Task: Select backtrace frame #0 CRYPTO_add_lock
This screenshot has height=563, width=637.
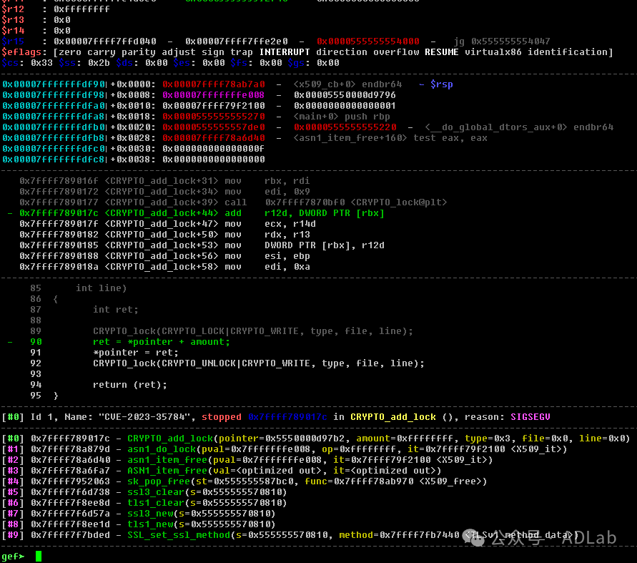Action: point(170,439)
